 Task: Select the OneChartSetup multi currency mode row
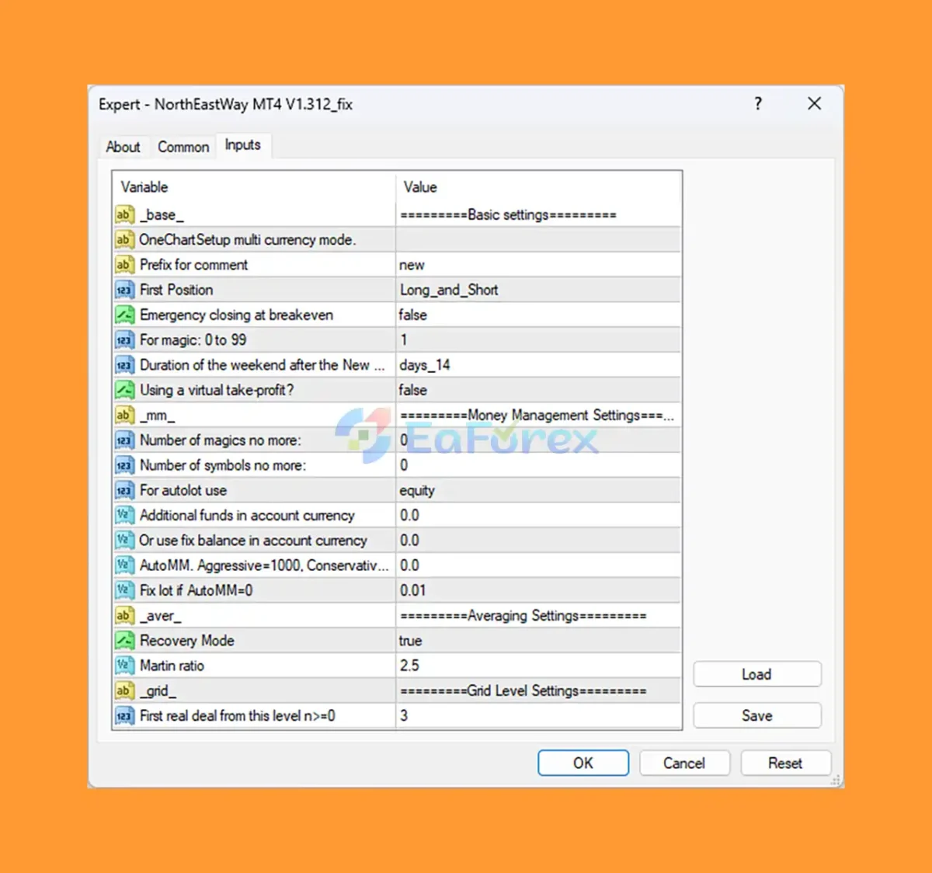[x=397, y=239]
